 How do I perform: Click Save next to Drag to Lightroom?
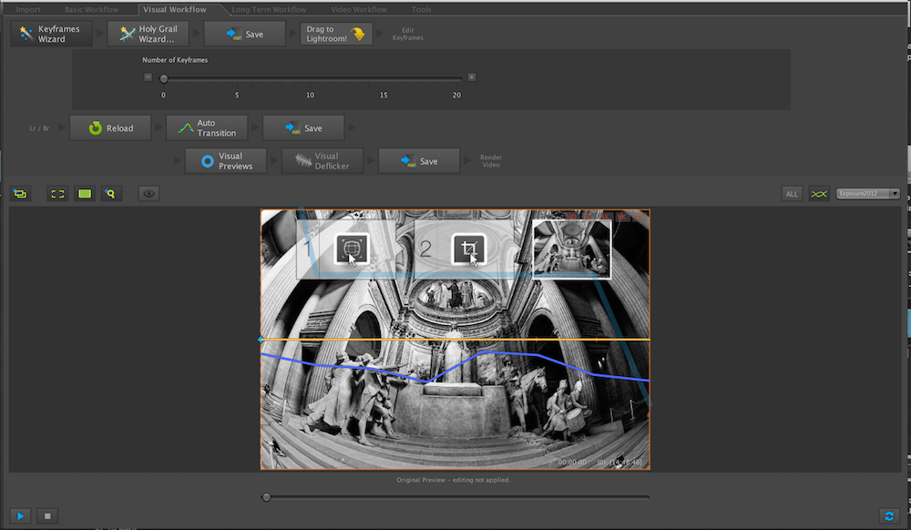point(244,34)
